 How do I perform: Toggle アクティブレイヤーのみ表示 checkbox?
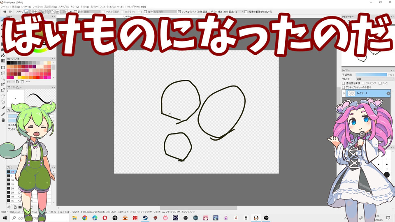pyautogui.click(x=343, y=87)
